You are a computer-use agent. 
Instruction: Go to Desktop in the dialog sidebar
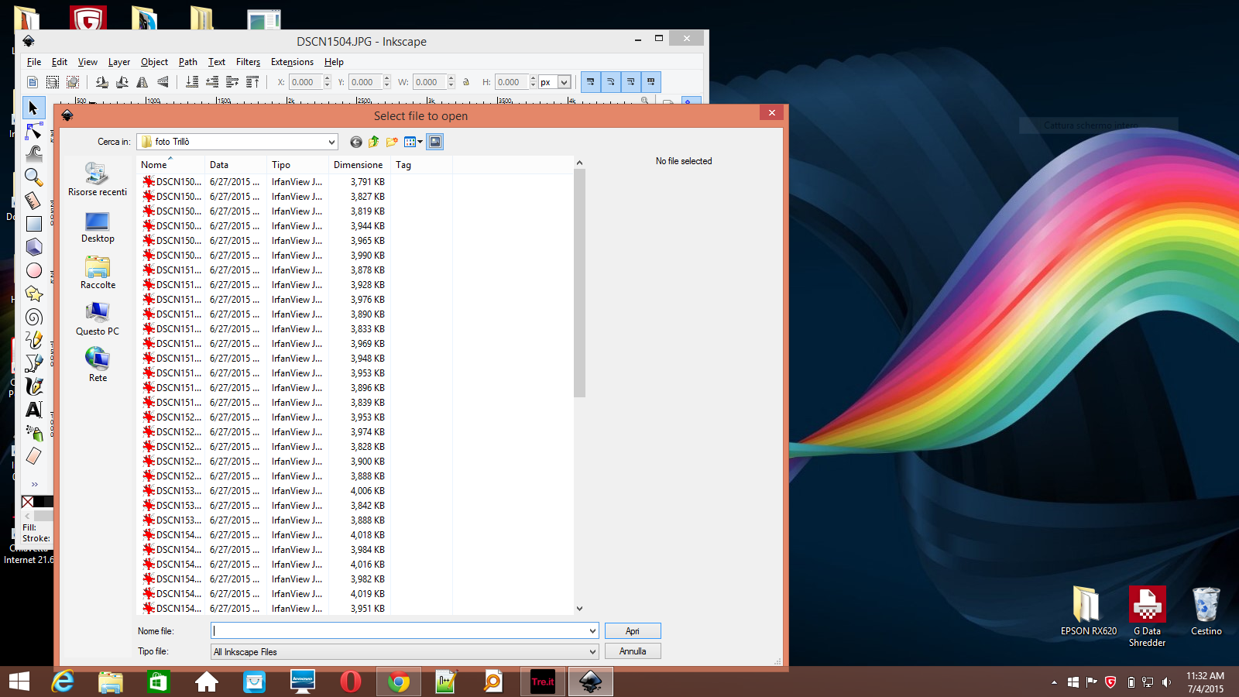98,227
